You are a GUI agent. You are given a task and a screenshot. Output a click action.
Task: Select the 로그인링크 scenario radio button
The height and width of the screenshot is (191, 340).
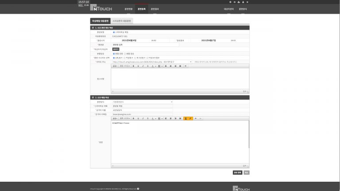pyautogui.click(x=135, y=58)
